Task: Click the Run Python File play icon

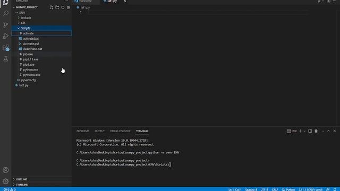Action: click(x=319, y=1)
